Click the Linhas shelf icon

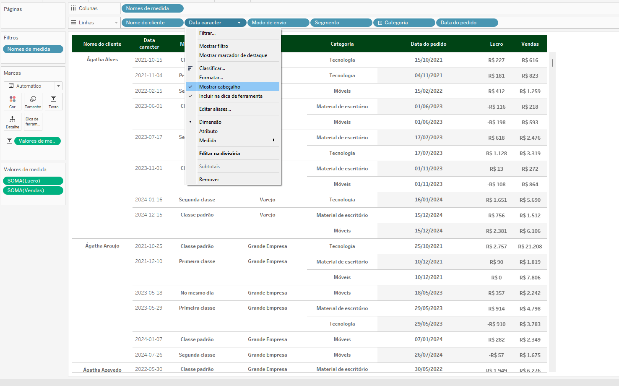click(x=73, y=23)
